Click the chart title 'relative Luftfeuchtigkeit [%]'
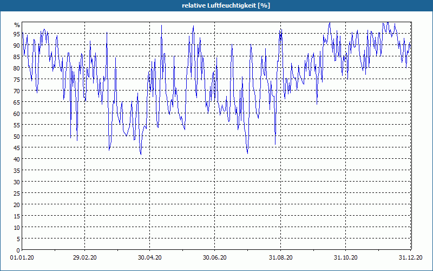433x271 pixels. 226,5
